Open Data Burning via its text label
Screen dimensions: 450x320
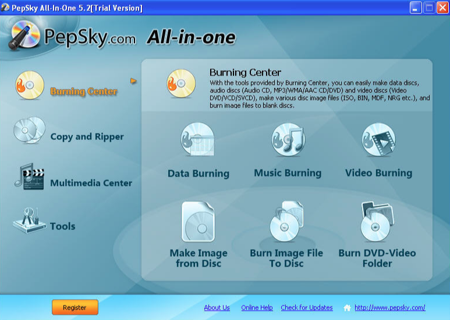[199, 174]
